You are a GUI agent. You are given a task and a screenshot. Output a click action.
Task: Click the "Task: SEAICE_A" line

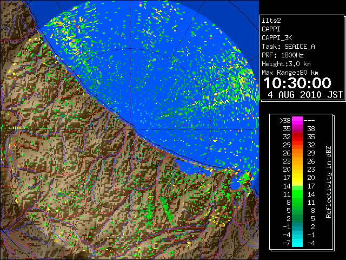288,47
